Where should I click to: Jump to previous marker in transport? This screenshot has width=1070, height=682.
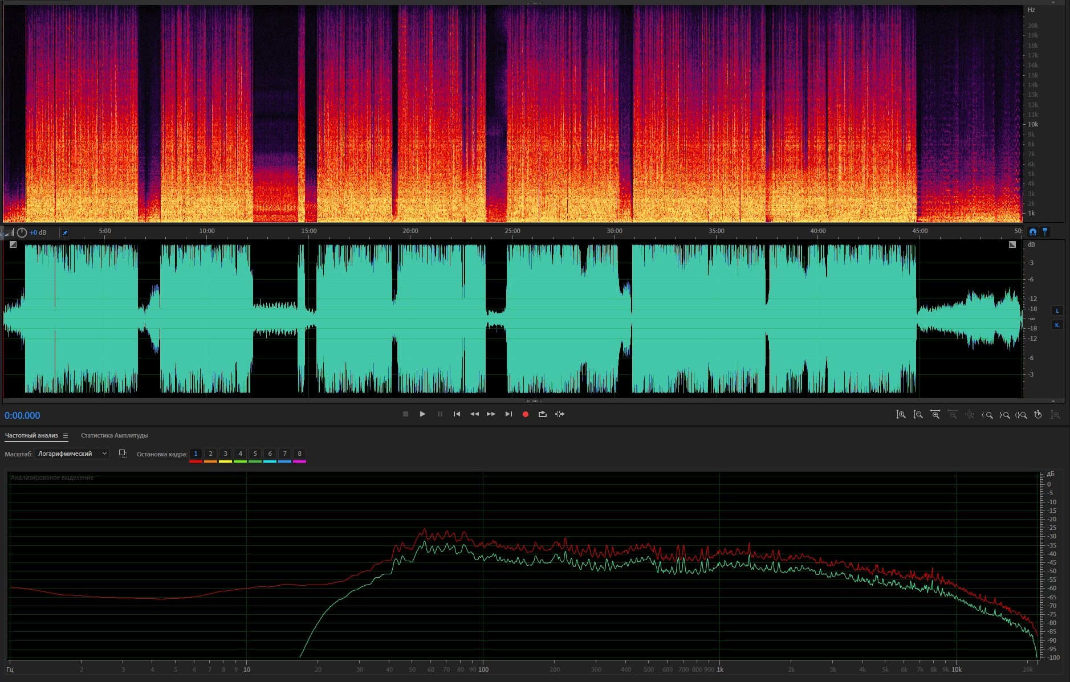pos(457,414)
